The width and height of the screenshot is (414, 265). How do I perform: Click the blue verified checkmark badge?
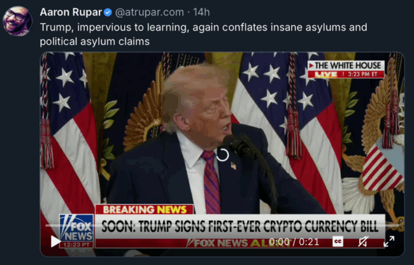tap(108, 12)
